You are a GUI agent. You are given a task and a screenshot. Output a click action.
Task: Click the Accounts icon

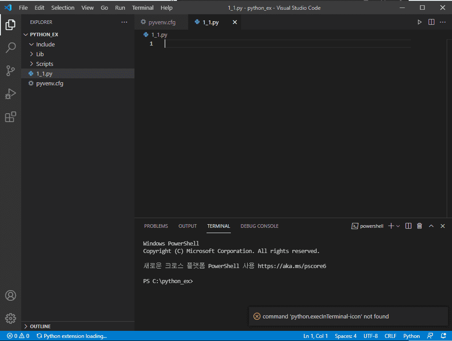(11, 295)
